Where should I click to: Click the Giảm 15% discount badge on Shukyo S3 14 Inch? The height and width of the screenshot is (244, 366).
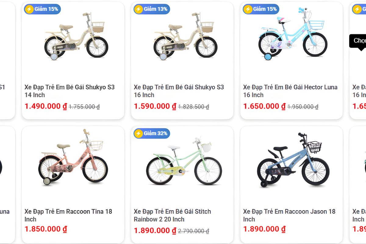coord(42,9)
